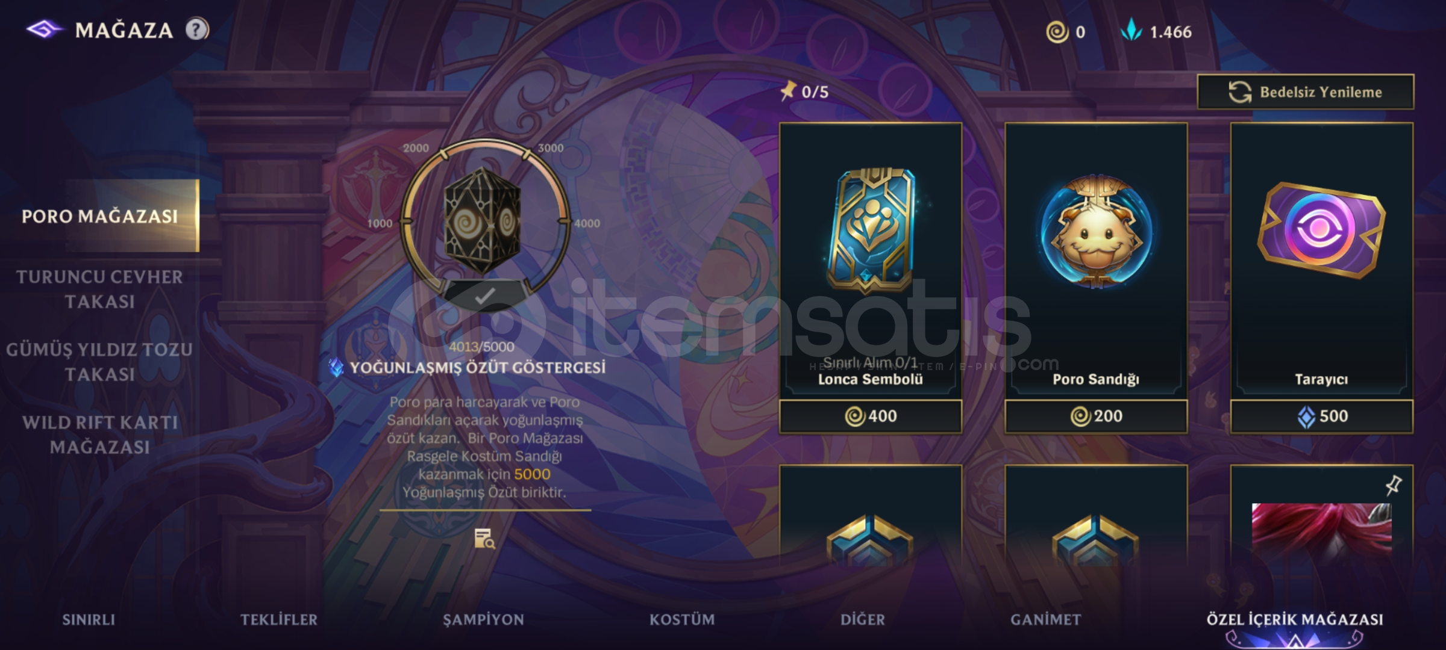The image size is (1446, 650).
Task: Tap the Mağaza logo icon in the header
Action: point(43,29)
